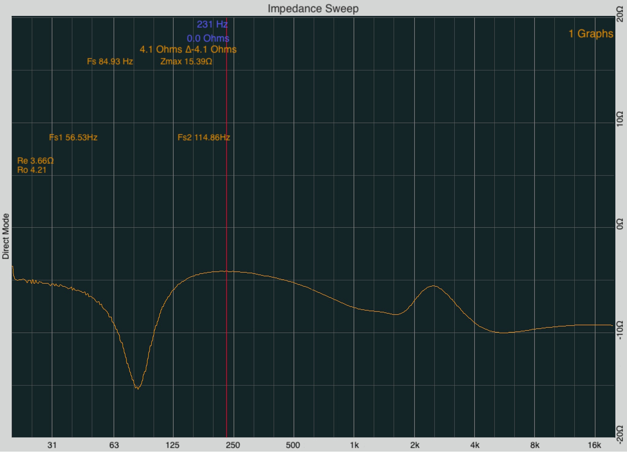
Task: Click the 4k frequency axis label
Action: 475,445
